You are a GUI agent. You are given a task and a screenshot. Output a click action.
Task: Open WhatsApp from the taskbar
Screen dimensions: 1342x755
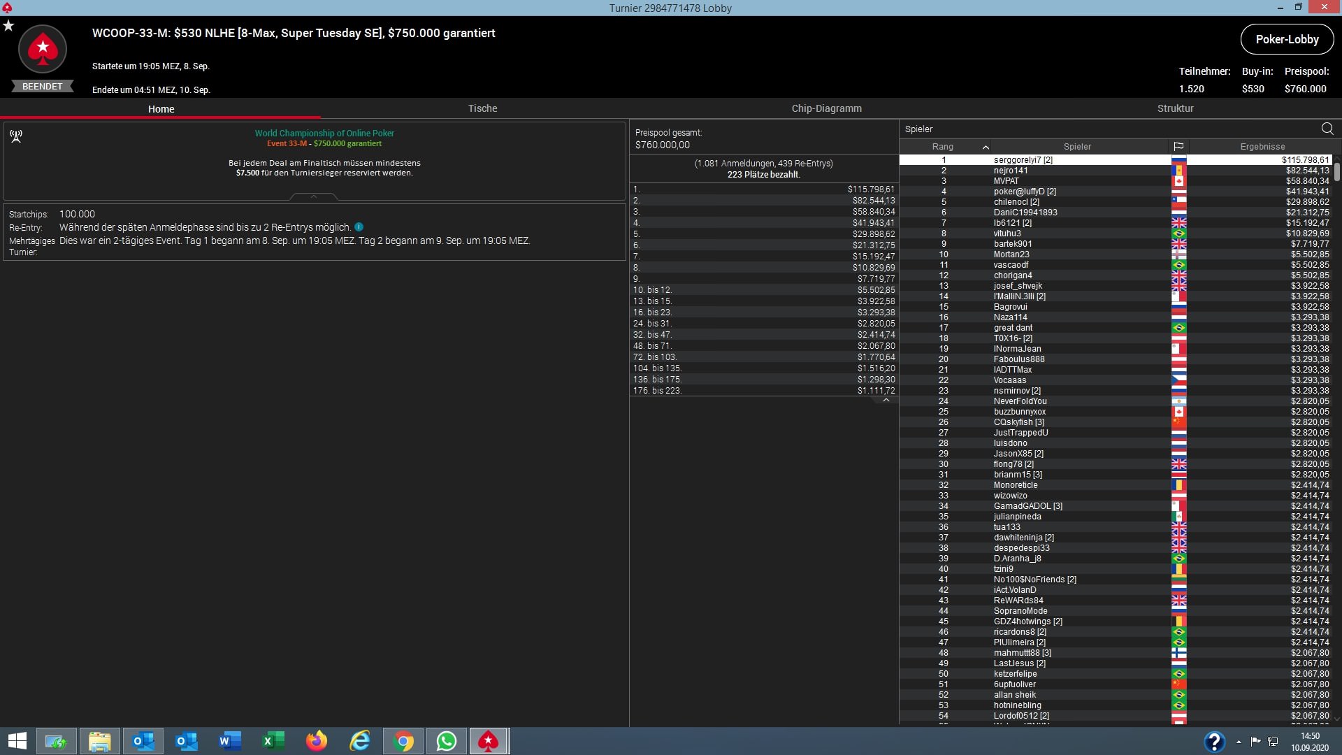(x=446, y=741)
